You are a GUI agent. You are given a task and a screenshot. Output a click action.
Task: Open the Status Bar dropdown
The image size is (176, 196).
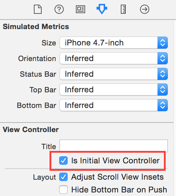114,74
